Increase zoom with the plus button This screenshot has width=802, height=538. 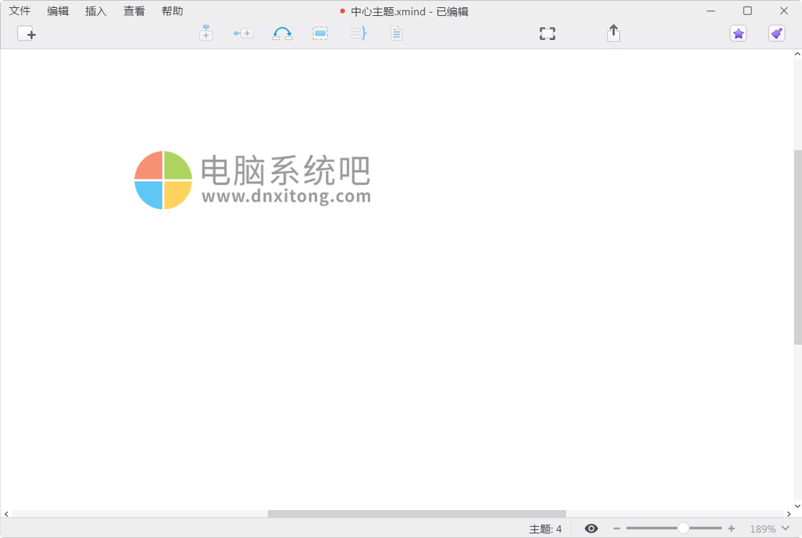click(x=732, y=529)
